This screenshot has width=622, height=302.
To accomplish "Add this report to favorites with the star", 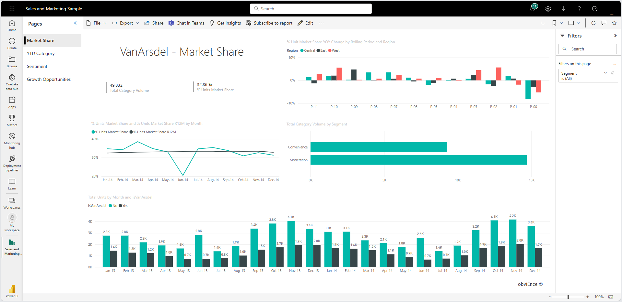I will click(614, 23).
